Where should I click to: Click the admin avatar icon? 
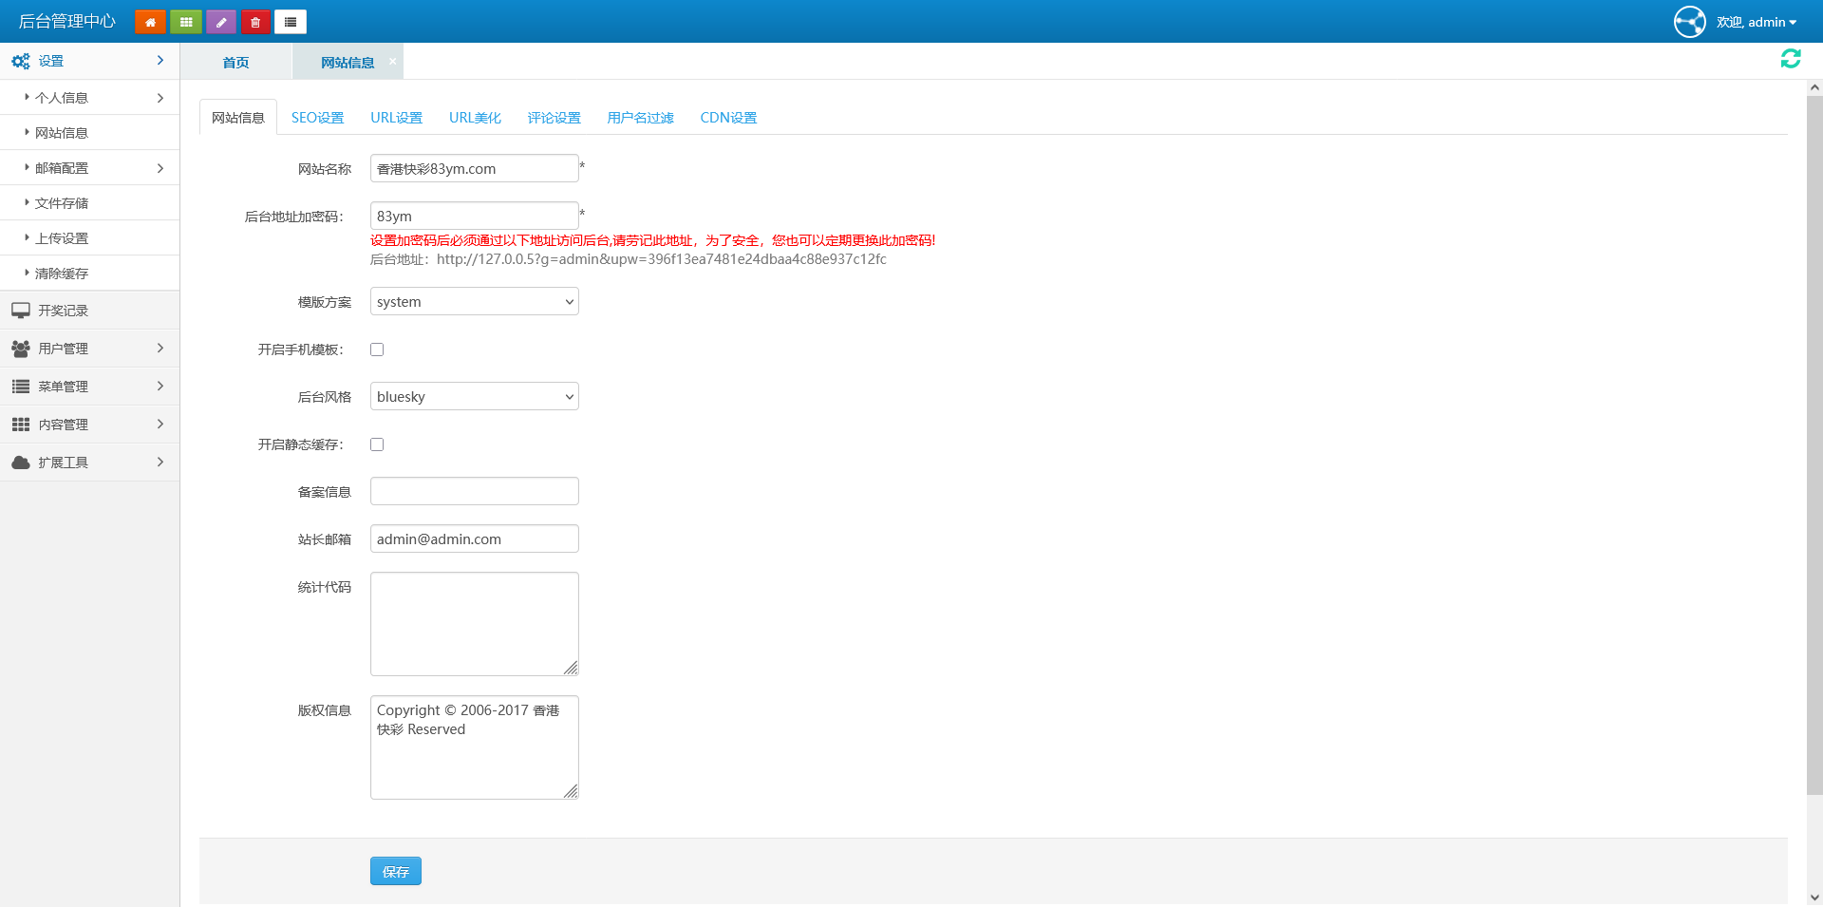(1689, 22)
